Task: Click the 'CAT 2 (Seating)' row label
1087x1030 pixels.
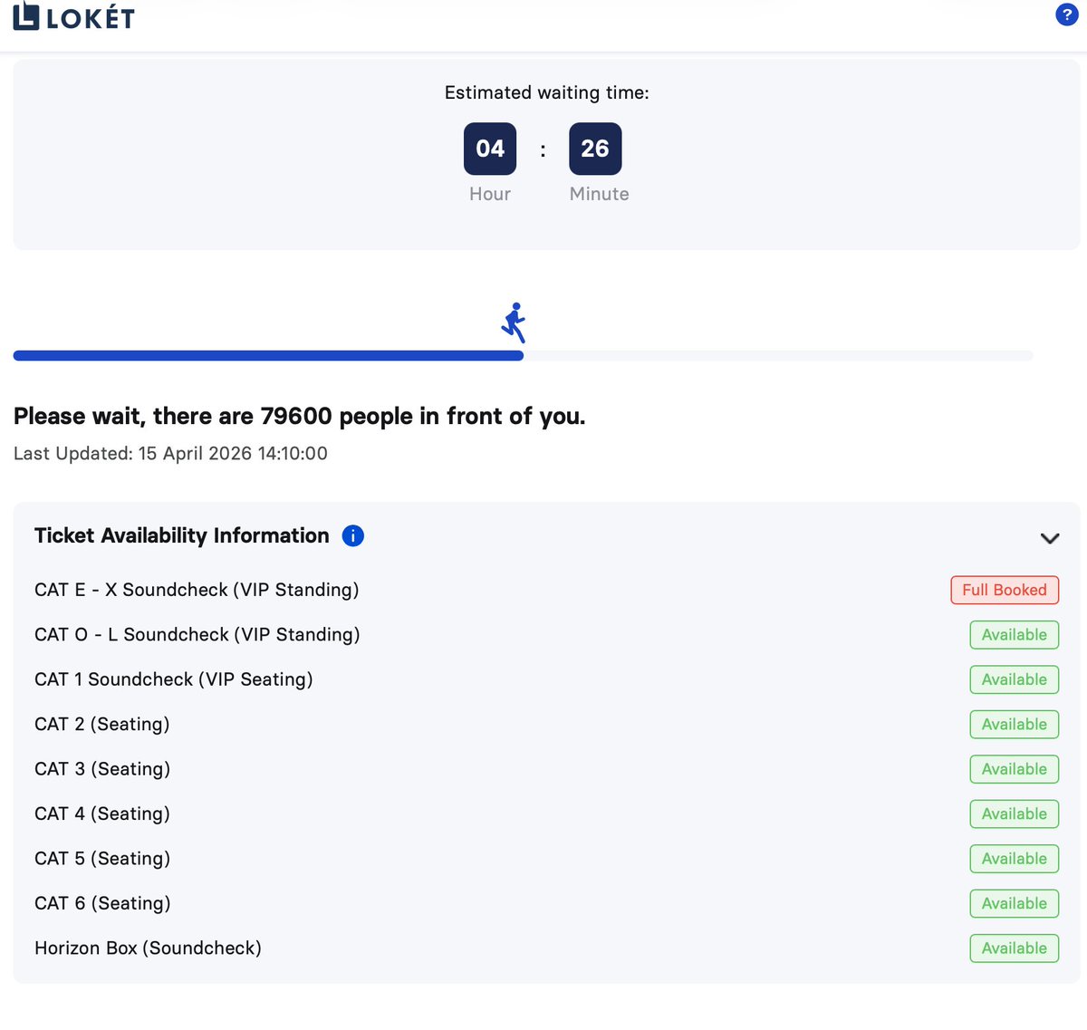Action: click(102, 725)
